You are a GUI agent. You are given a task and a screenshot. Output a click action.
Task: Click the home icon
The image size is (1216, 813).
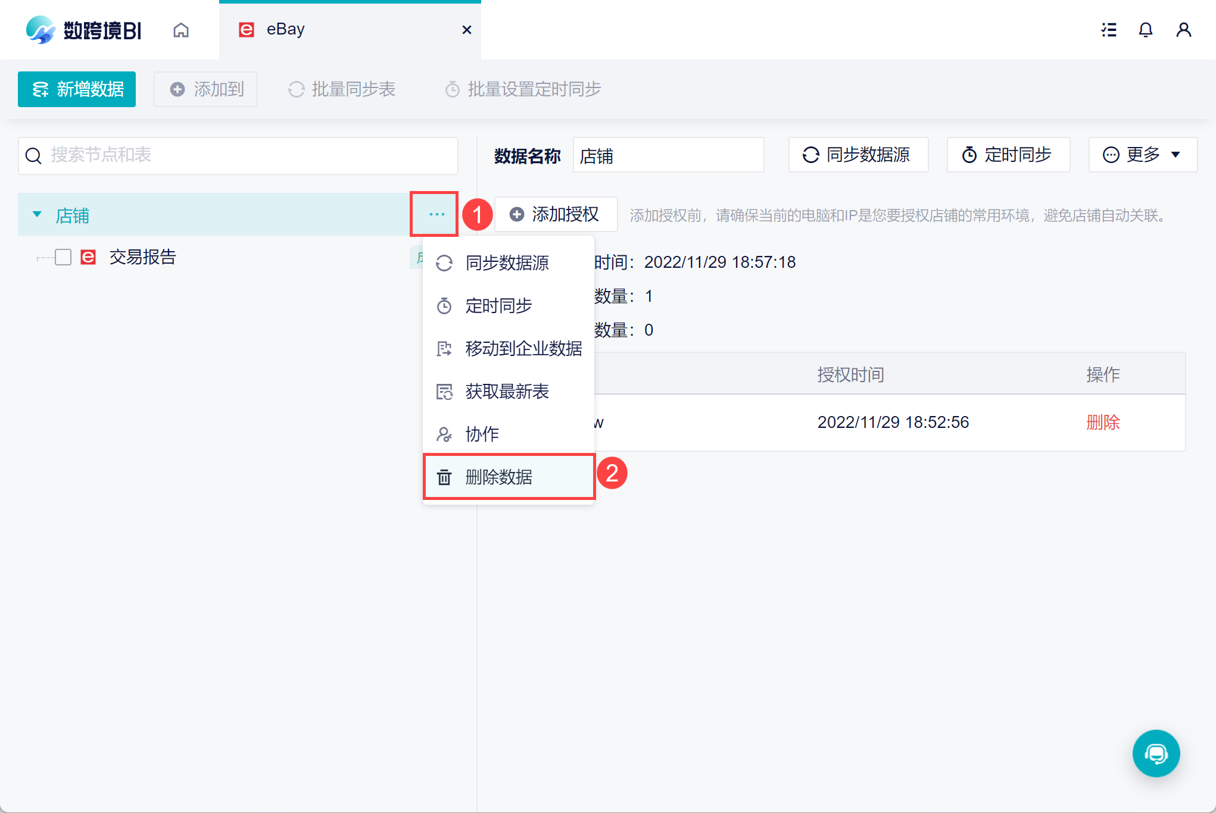(x=181, y=30)
